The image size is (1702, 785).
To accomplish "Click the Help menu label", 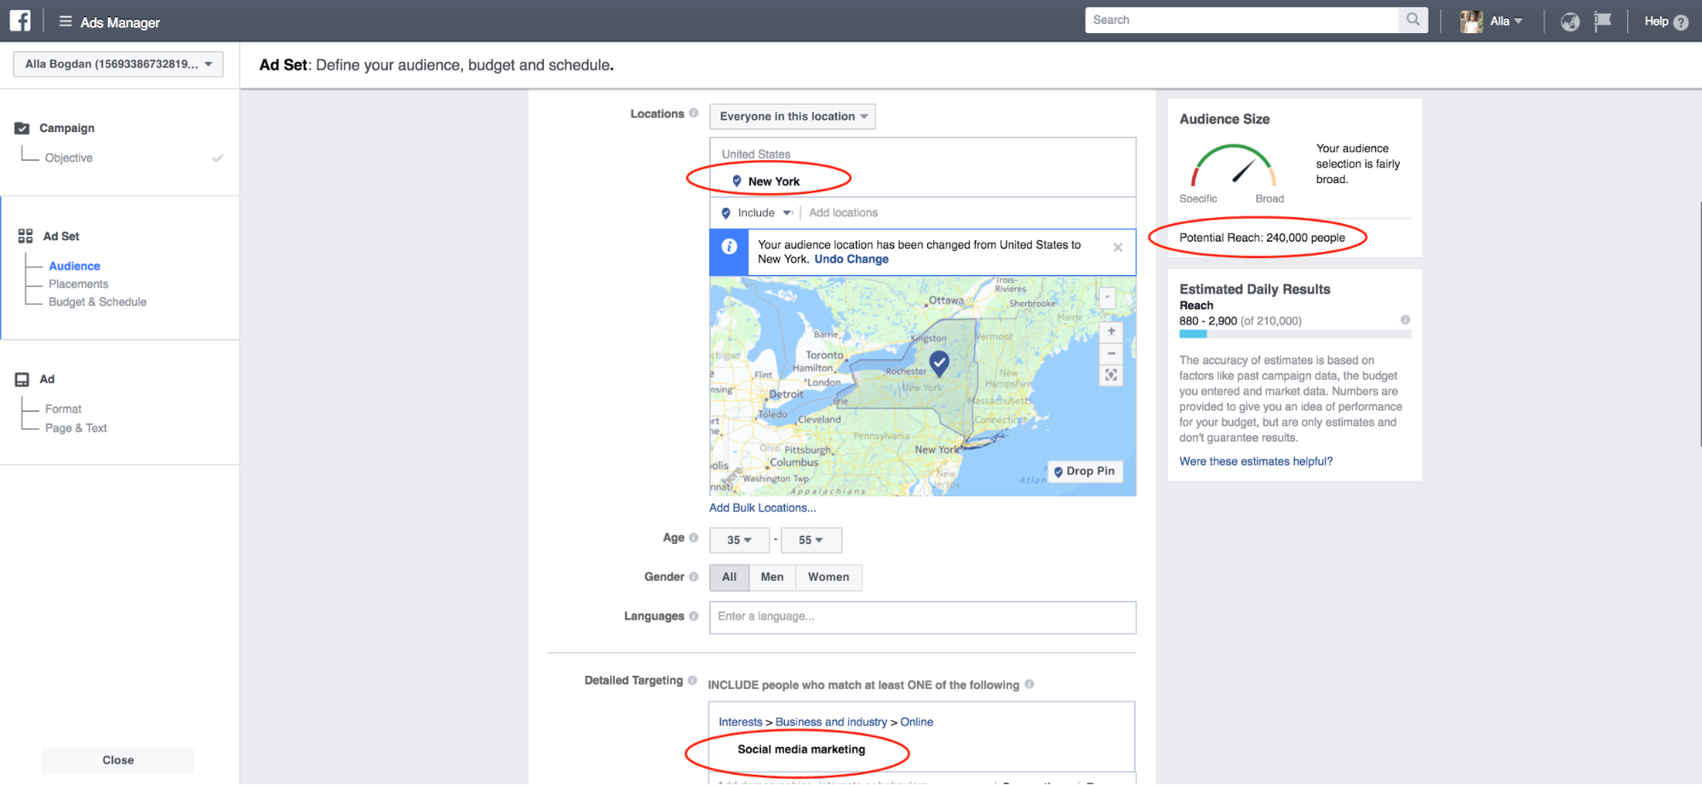I will pyautogui.click(x=1656, y=21).
